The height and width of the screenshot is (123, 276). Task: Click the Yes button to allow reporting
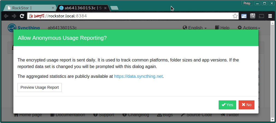pos(227,105)
